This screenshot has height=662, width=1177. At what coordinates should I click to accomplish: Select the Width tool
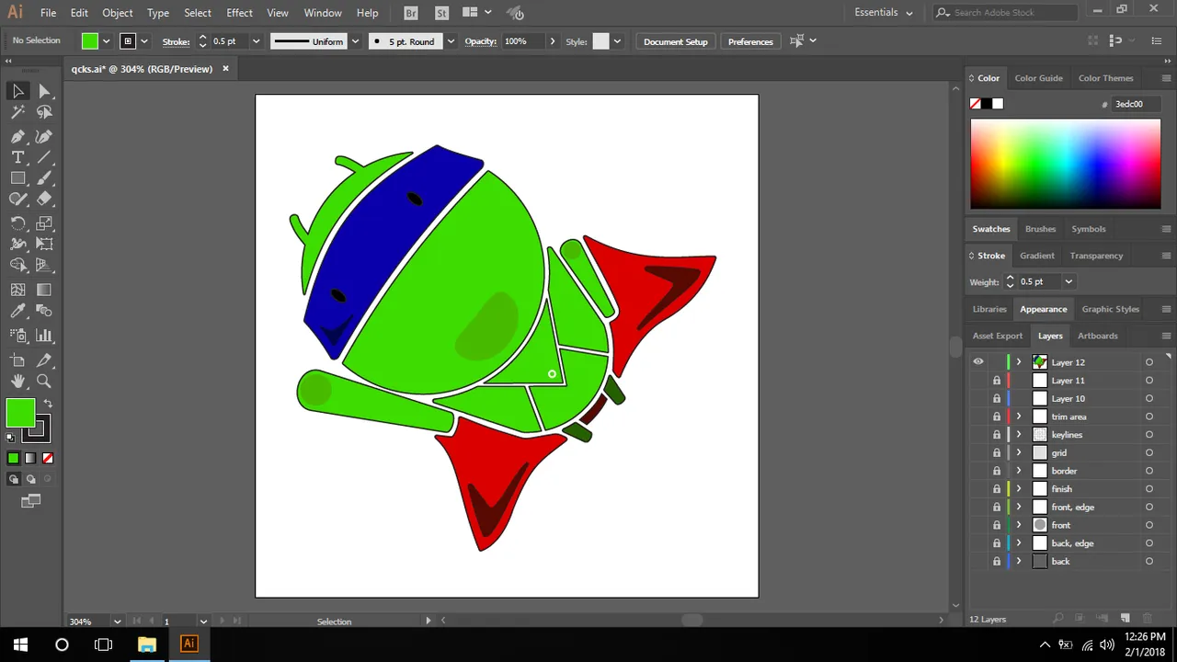(17, 245)
